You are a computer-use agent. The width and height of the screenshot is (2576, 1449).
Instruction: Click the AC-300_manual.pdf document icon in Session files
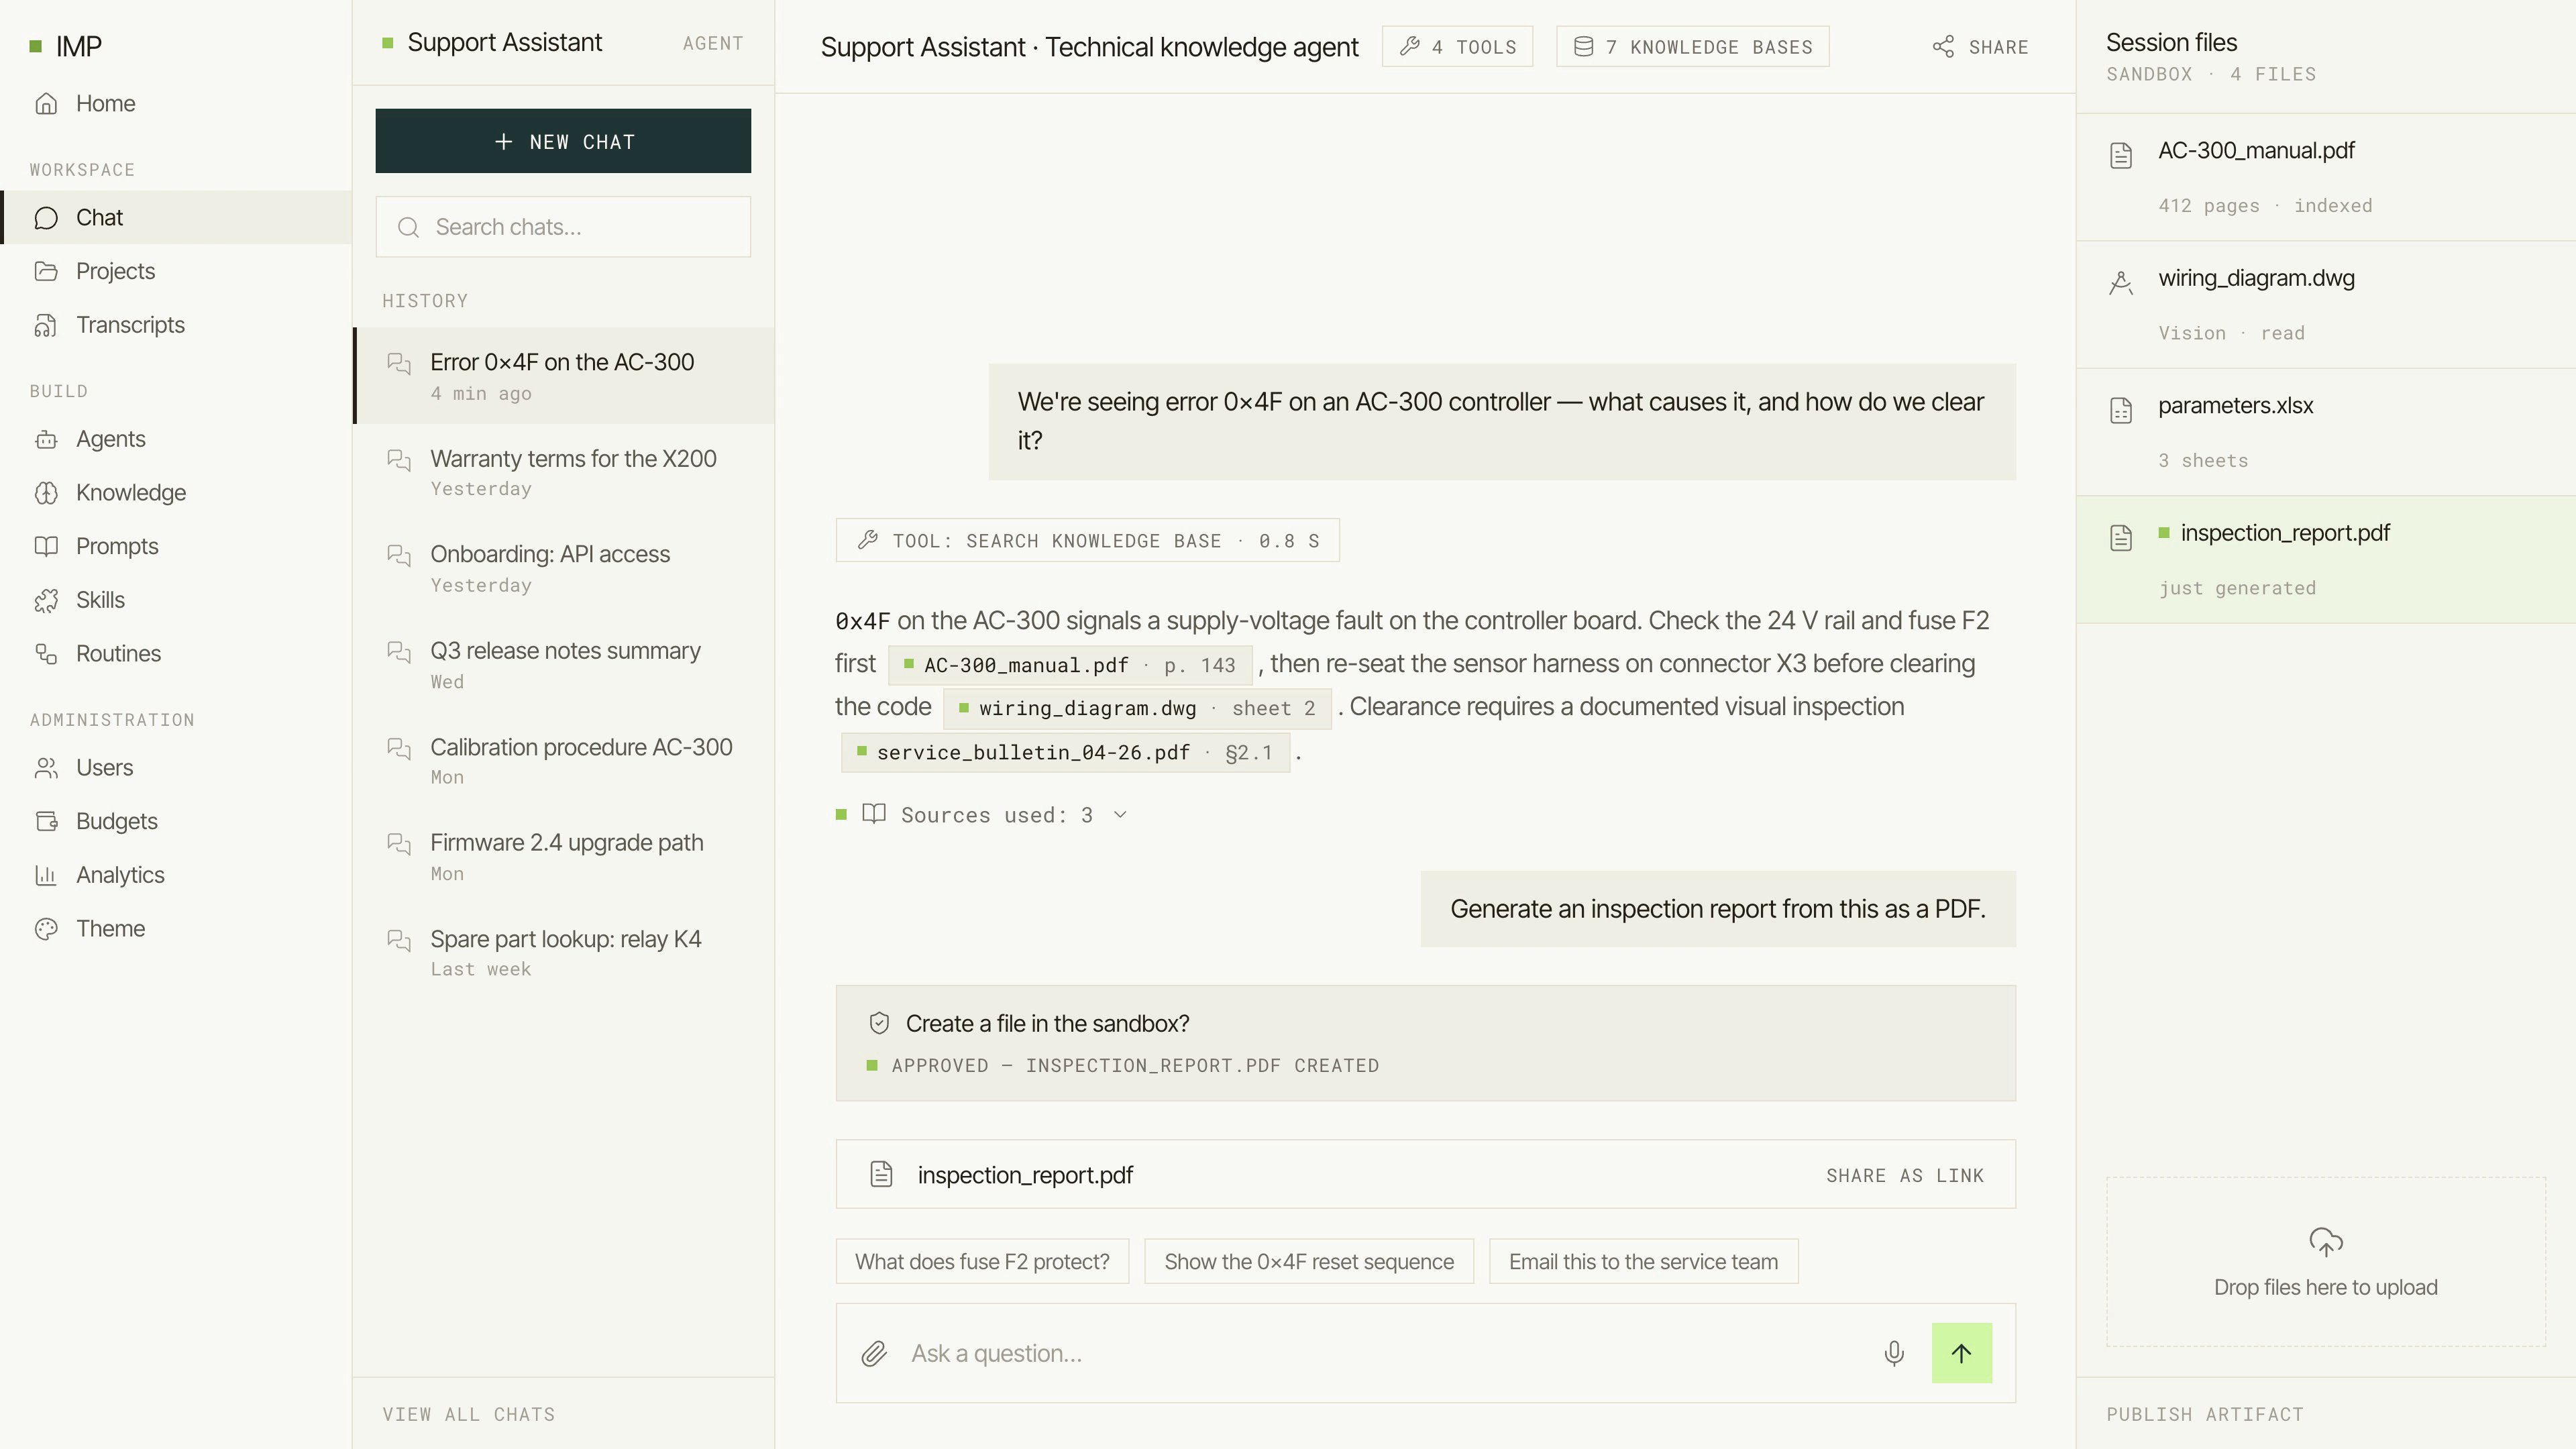point(2121,155)
